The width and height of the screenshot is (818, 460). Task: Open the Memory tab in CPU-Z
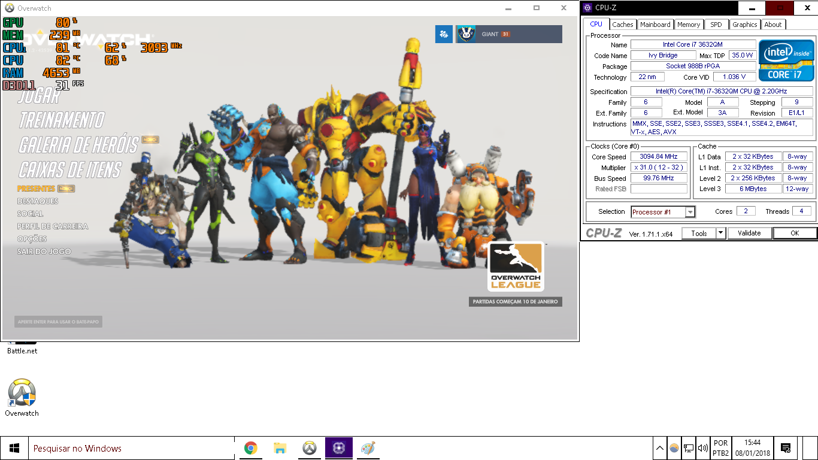point(689,25)
